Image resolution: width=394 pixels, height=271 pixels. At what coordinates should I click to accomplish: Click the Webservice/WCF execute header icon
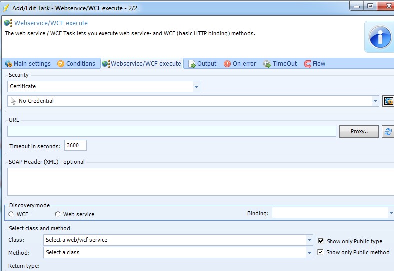pos(8,23)
